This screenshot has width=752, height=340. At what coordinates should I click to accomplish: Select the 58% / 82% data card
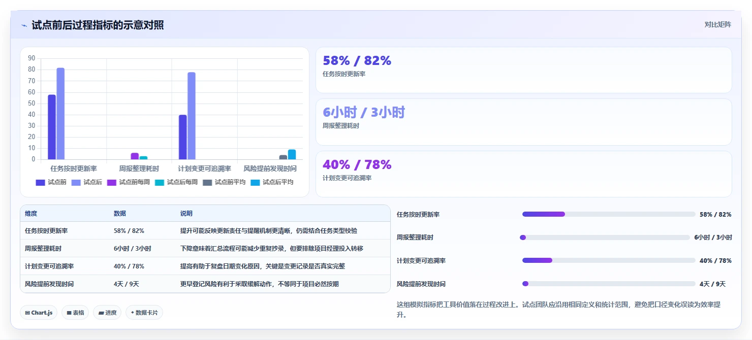524,70
